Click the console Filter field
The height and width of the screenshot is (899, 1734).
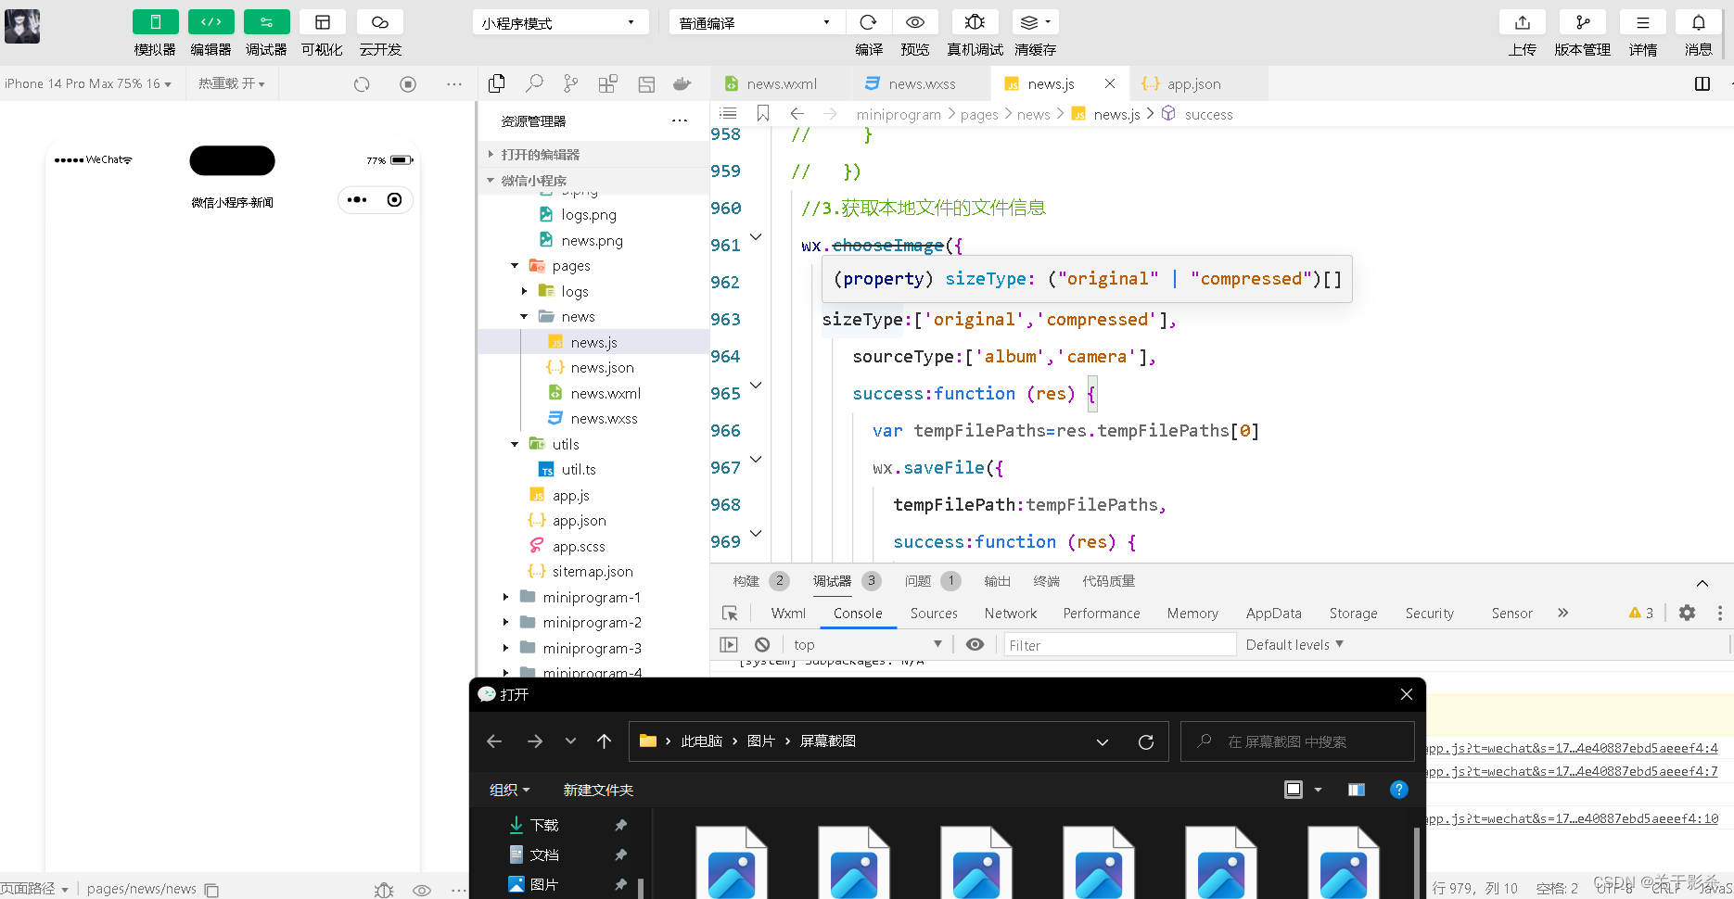coord(1119,645)
